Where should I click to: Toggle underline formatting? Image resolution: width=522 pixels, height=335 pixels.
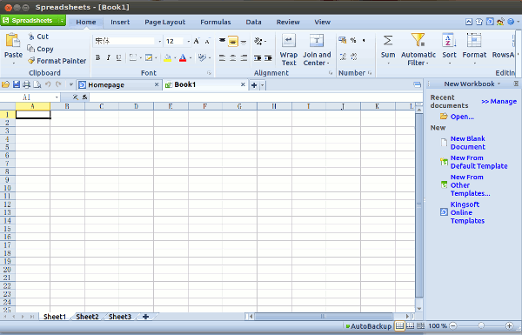click(x=119, y=57)
